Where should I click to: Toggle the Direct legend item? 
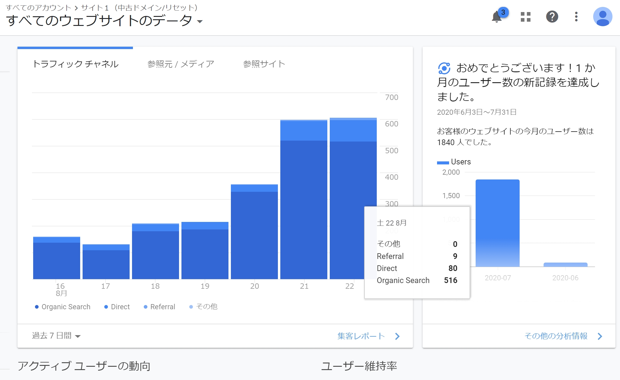point(117,307)
